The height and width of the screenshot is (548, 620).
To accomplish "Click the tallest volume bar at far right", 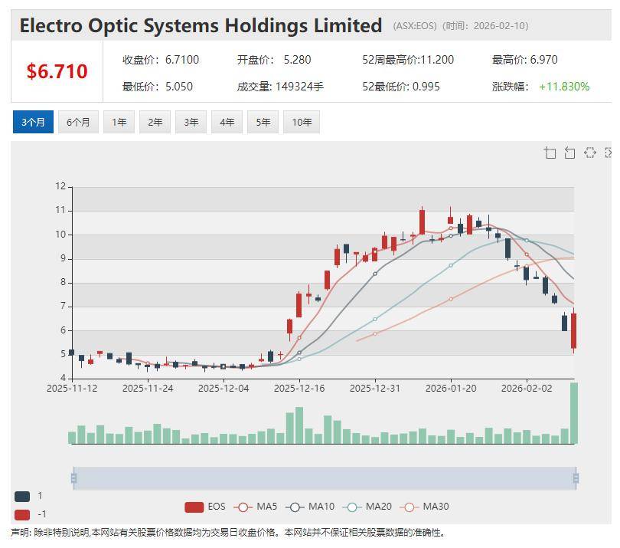I will pos(573,414).
